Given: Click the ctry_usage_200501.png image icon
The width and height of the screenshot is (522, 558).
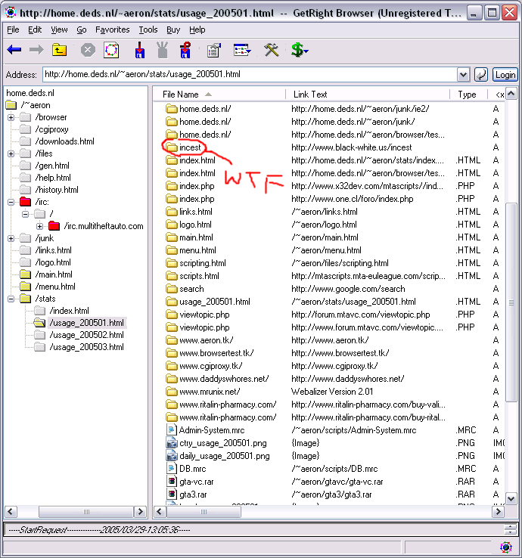Looking at the screenshot, I should pos(172,443).
